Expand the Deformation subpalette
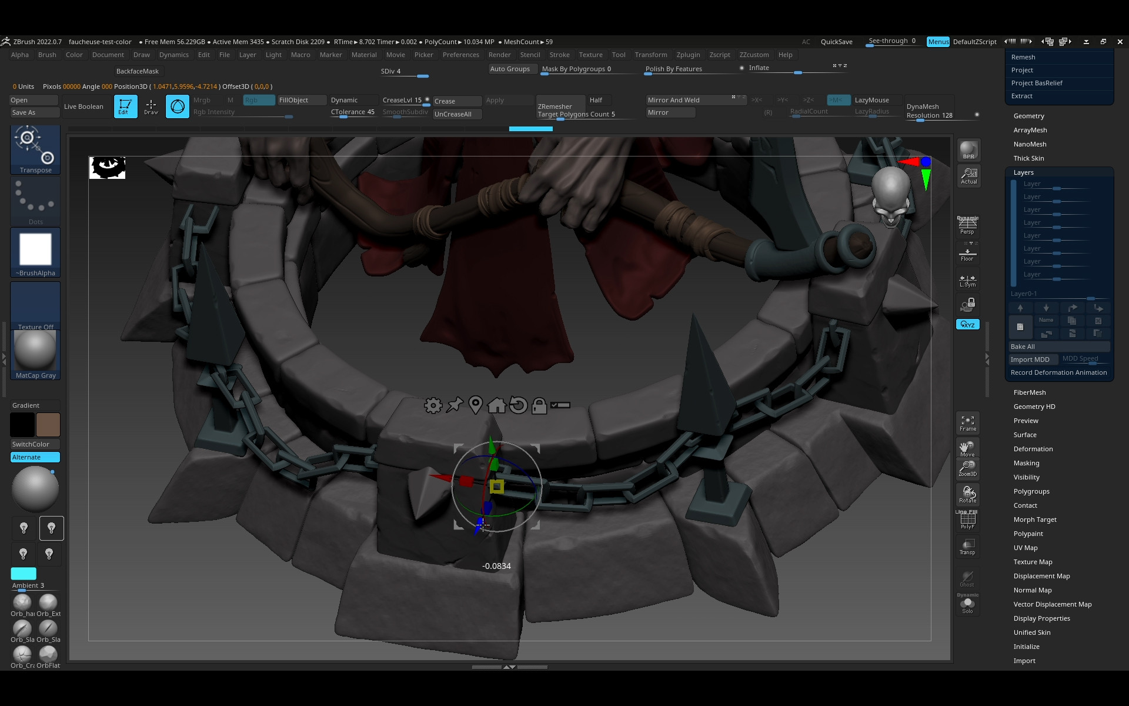Viewport: 1129px width, 706px height. tap(1033, 449)
